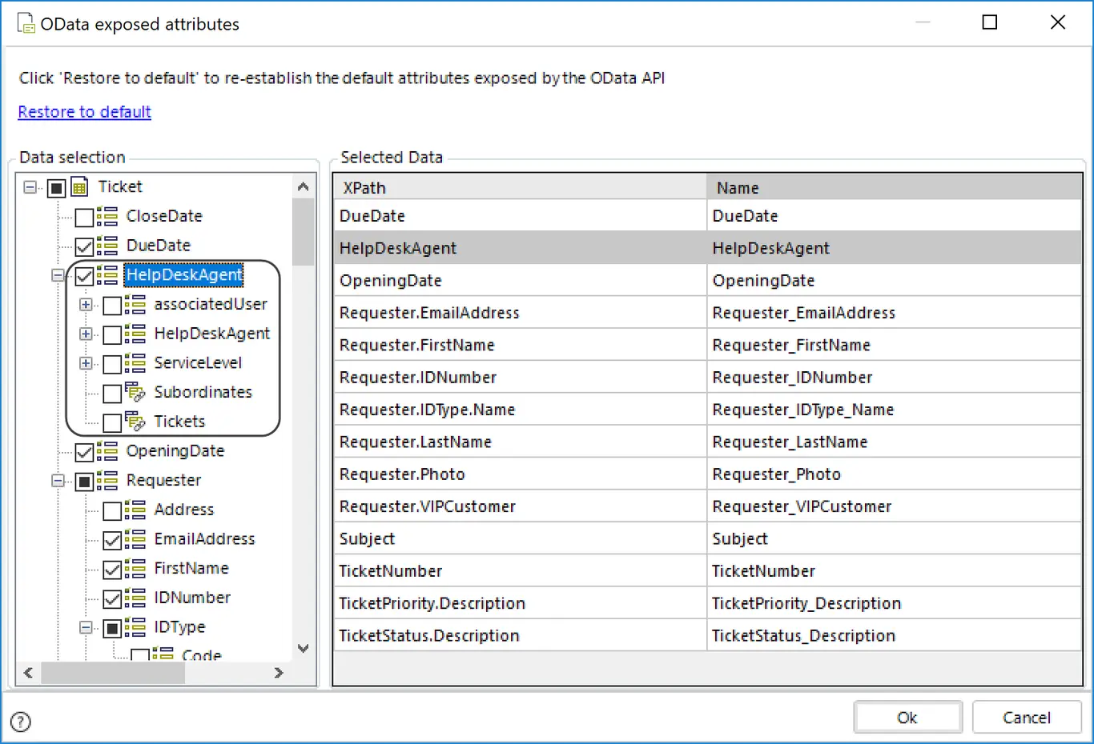Click the Cancel button

click(1027, 718)
